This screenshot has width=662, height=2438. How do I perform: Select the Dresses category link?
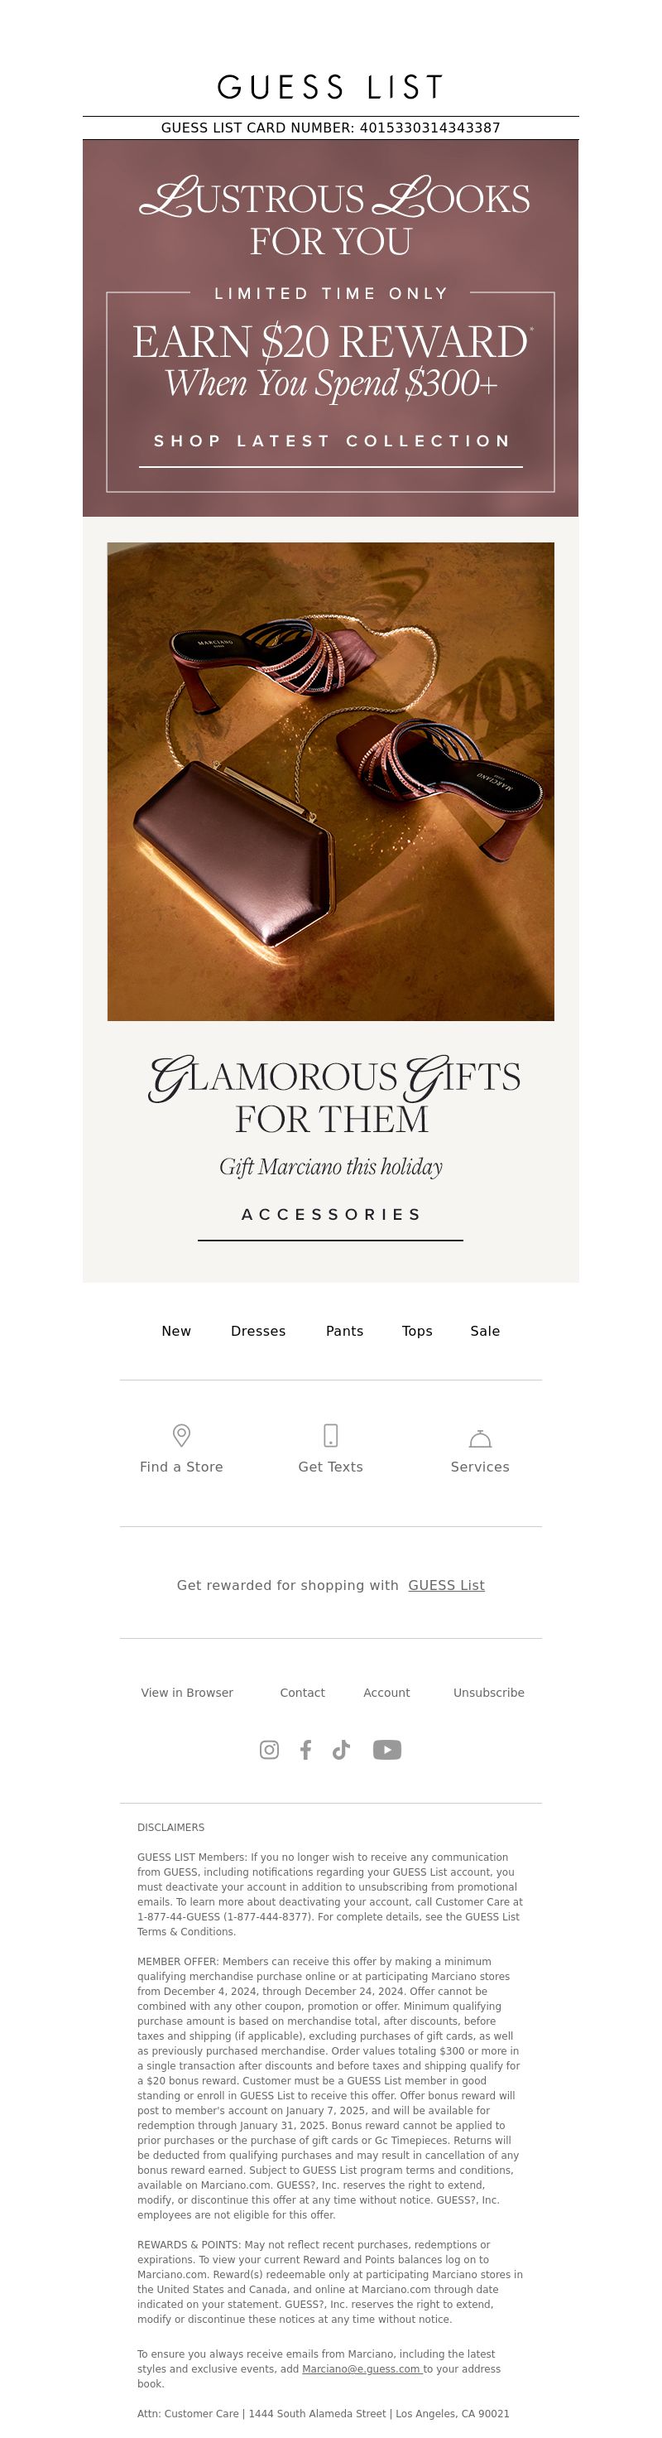[258, 1331]
